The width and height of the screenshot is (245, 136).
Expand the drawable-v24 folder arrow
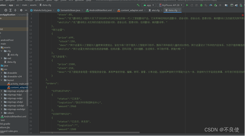tap(1, 76)
